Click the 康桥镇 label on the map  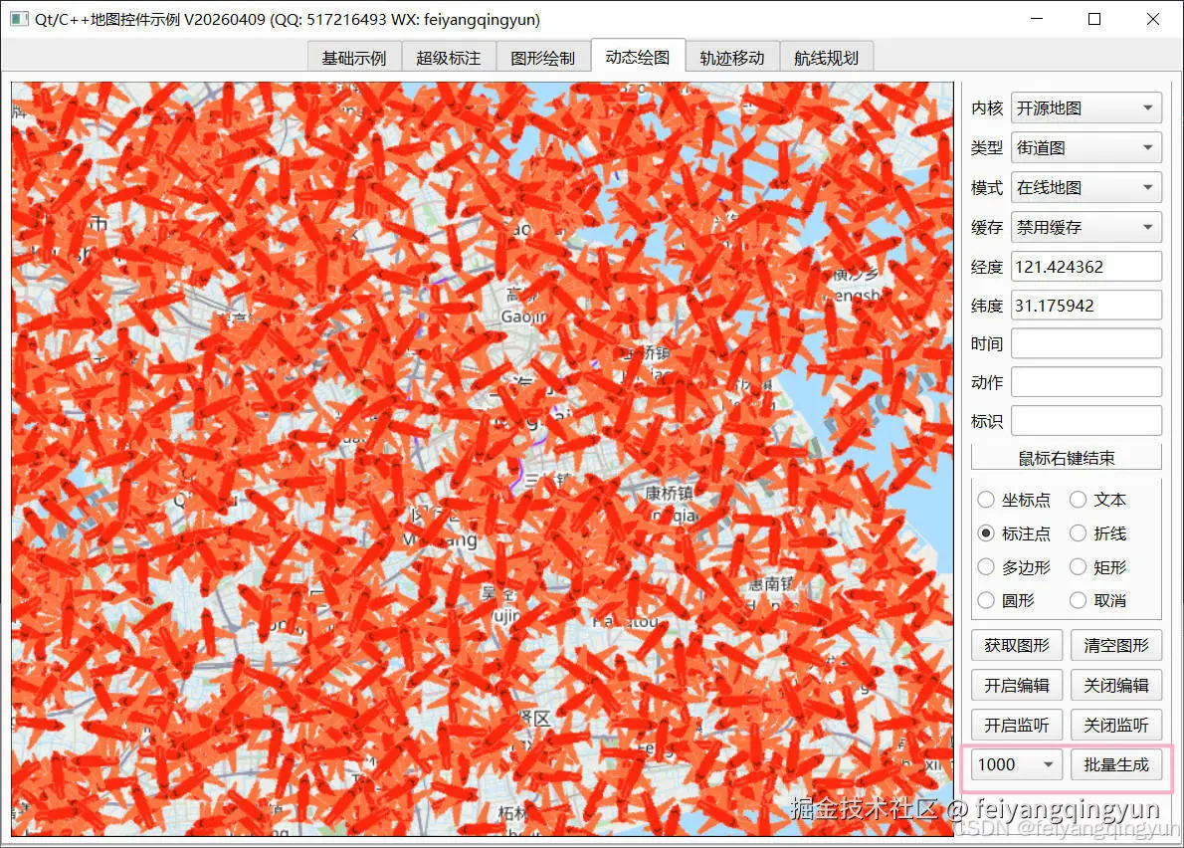pos(669,493)
